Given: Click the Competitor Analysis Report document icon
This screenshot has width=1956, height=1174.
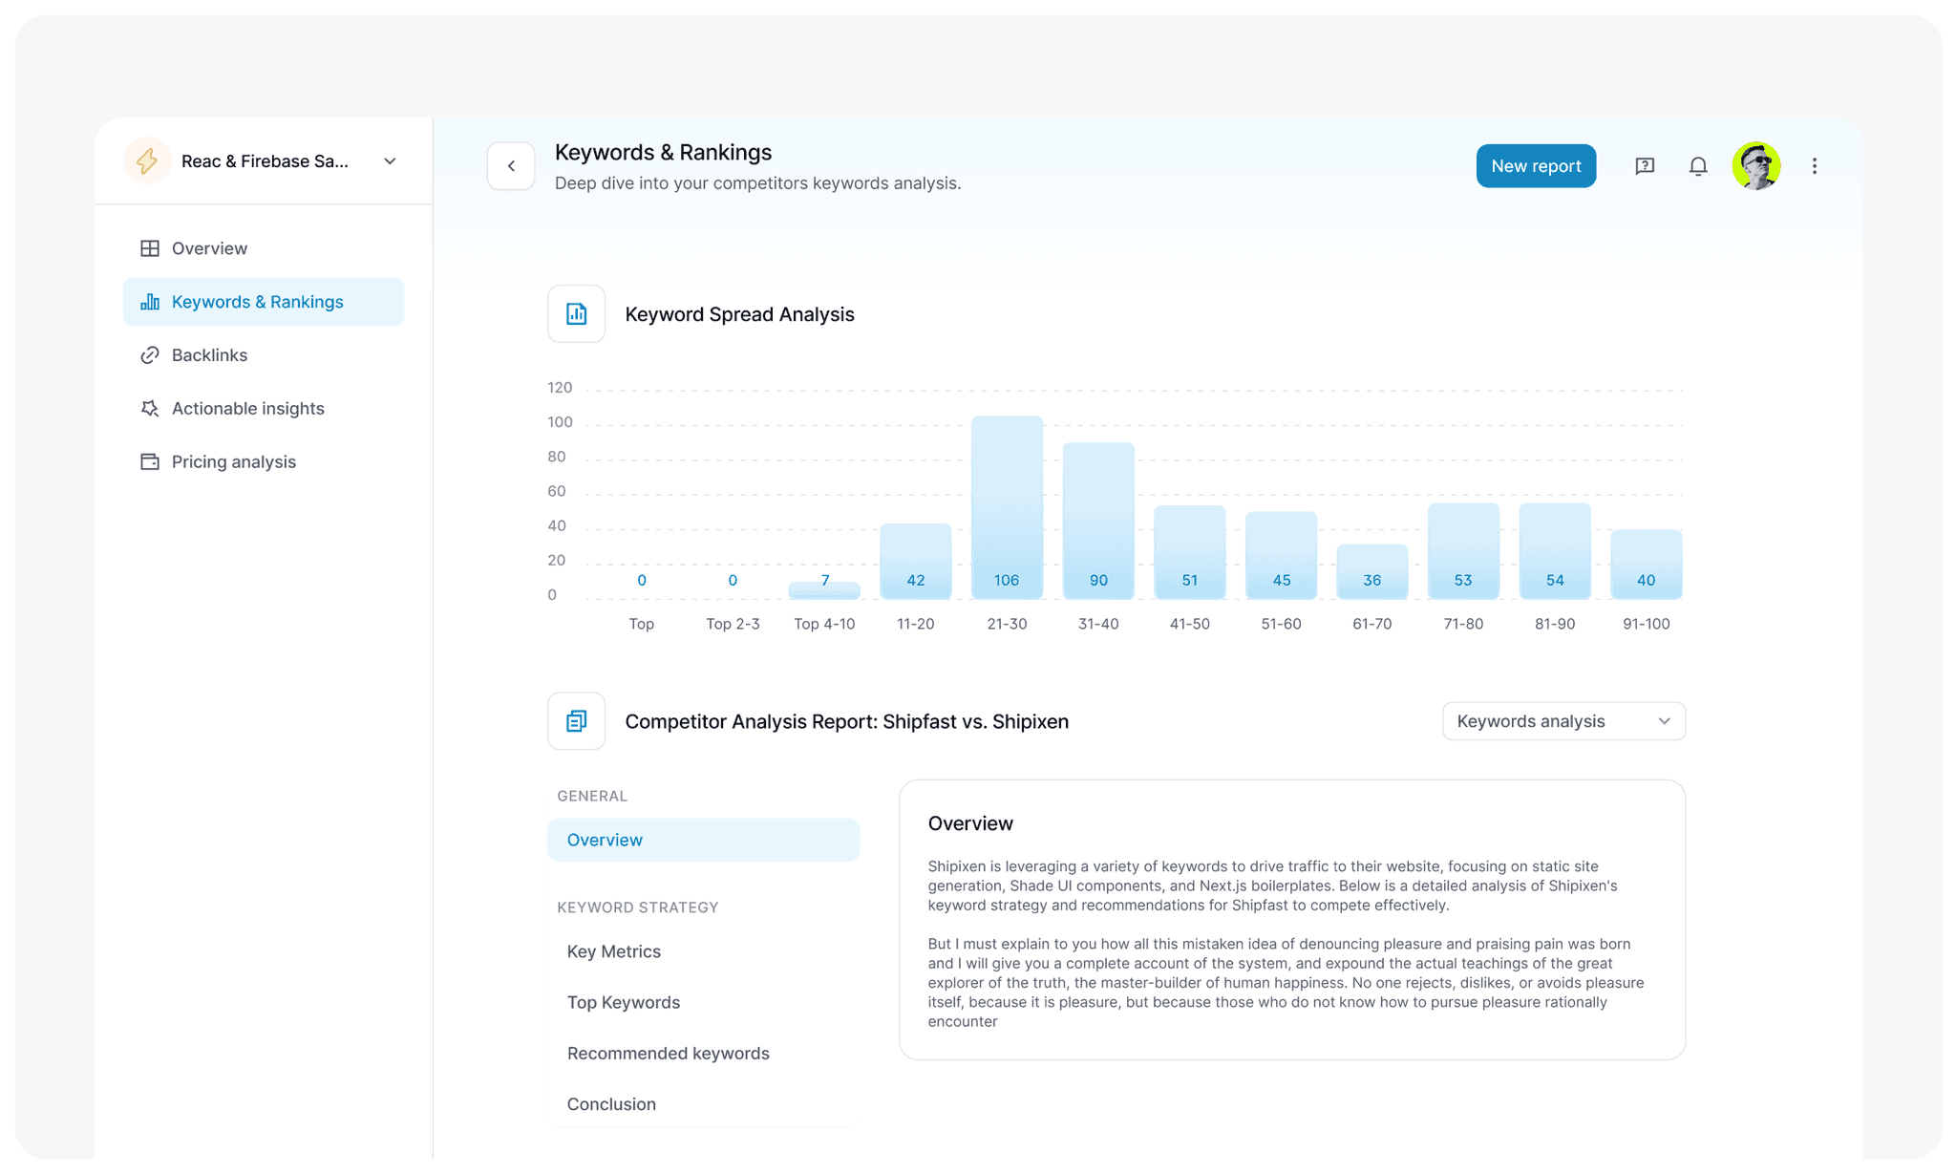Looking at the screenshot, I should pyautogui.click(x=576, y=721).
